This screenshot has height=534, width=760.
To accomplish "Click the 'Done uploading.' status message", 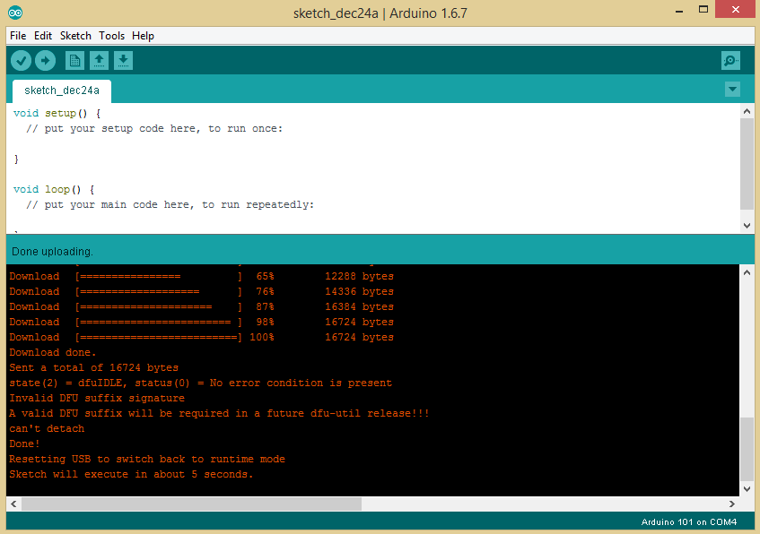I will pyautogui.click(x=52, y=252).
